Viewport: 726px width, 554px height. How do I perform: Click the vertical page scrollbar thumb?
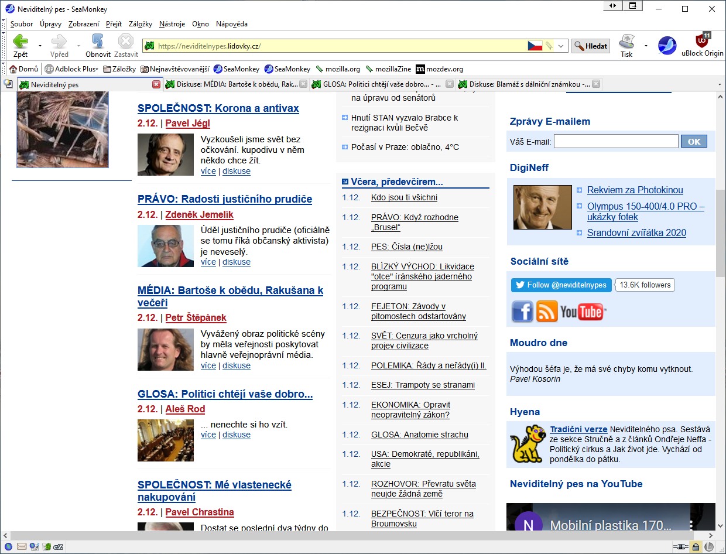pos(720,233)
